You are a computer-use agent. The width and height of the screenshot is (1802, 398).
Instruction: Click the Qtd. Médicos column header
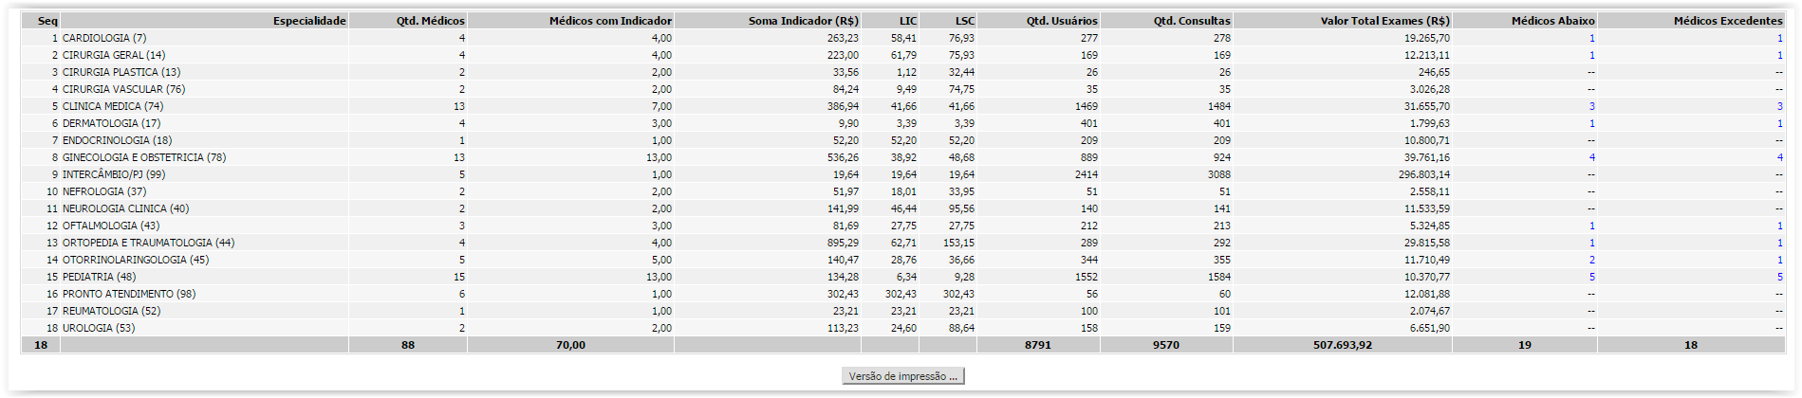tap(431, 21)
